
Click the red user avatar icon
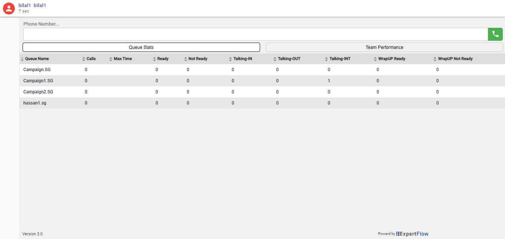click(x=9, y=9)
